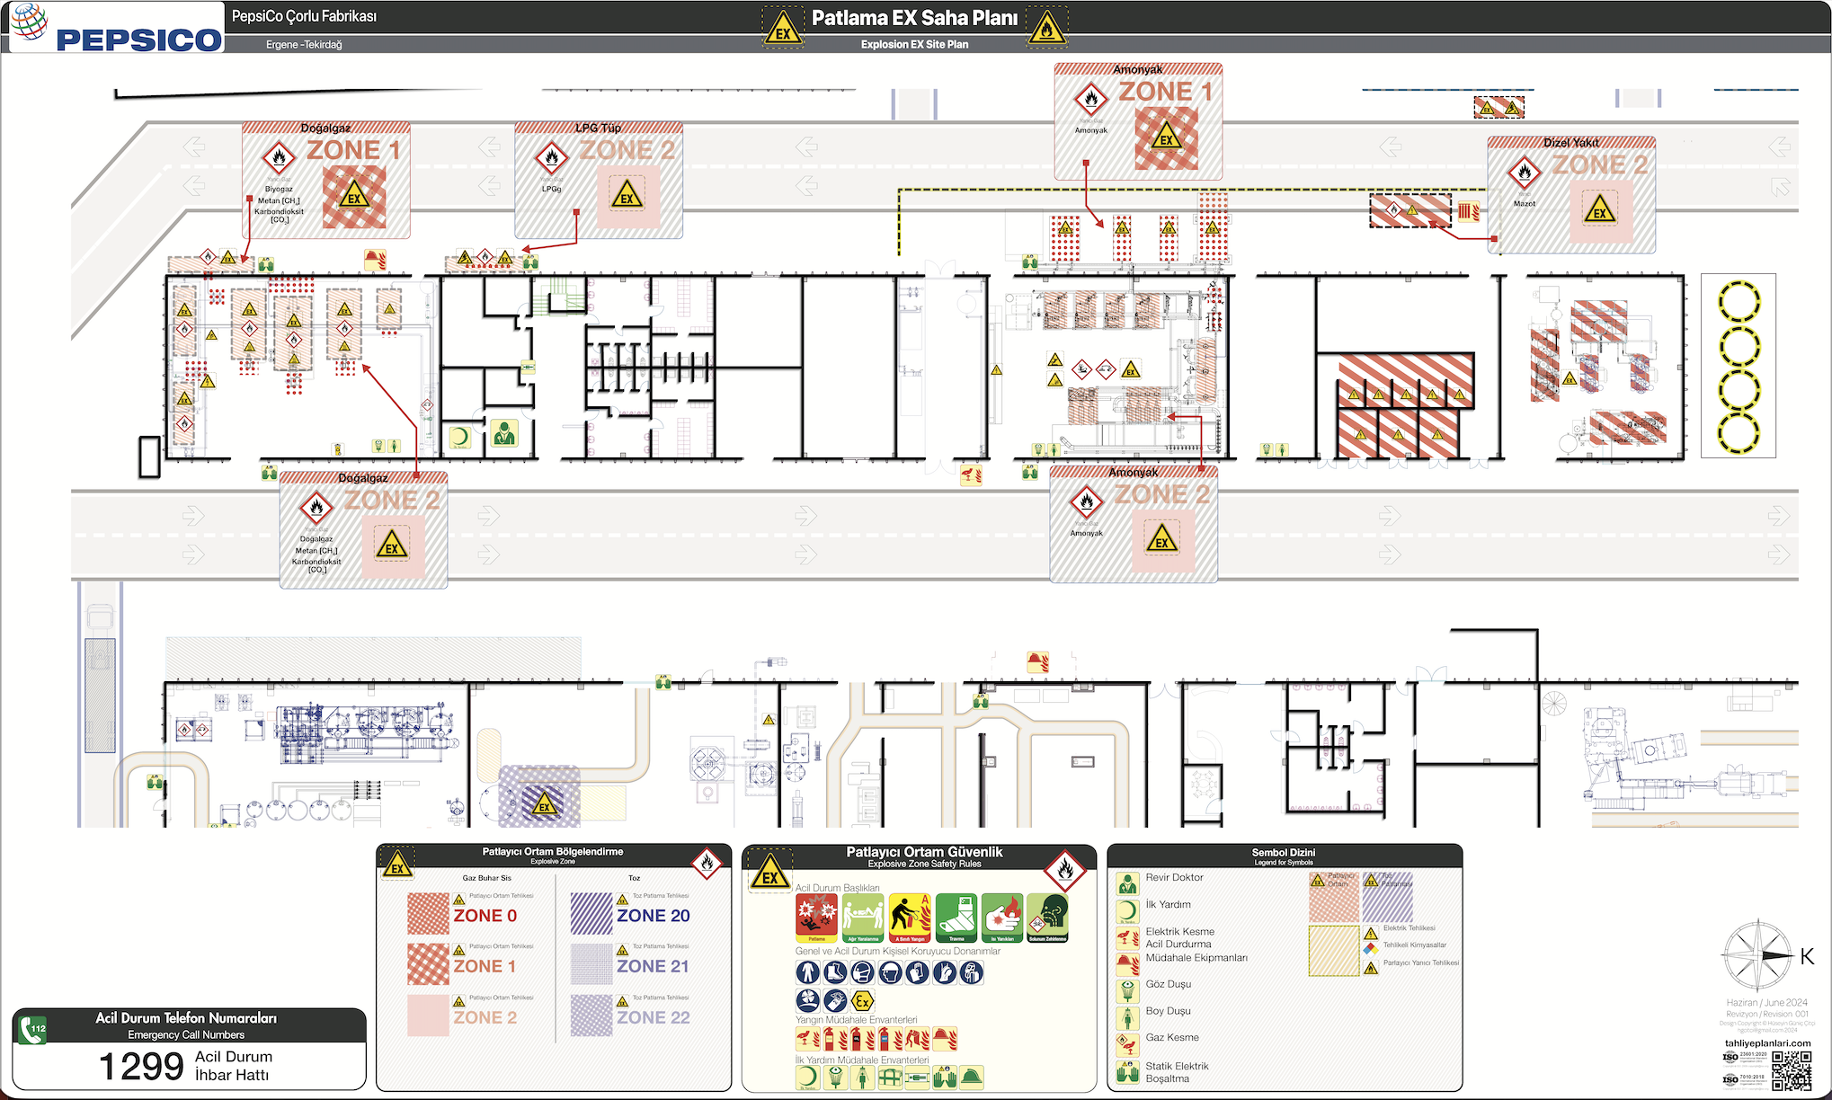The height and width of the screenshot is (1100, 1832).
Task: Click the safety boots PPE icon
Action: 834,972
